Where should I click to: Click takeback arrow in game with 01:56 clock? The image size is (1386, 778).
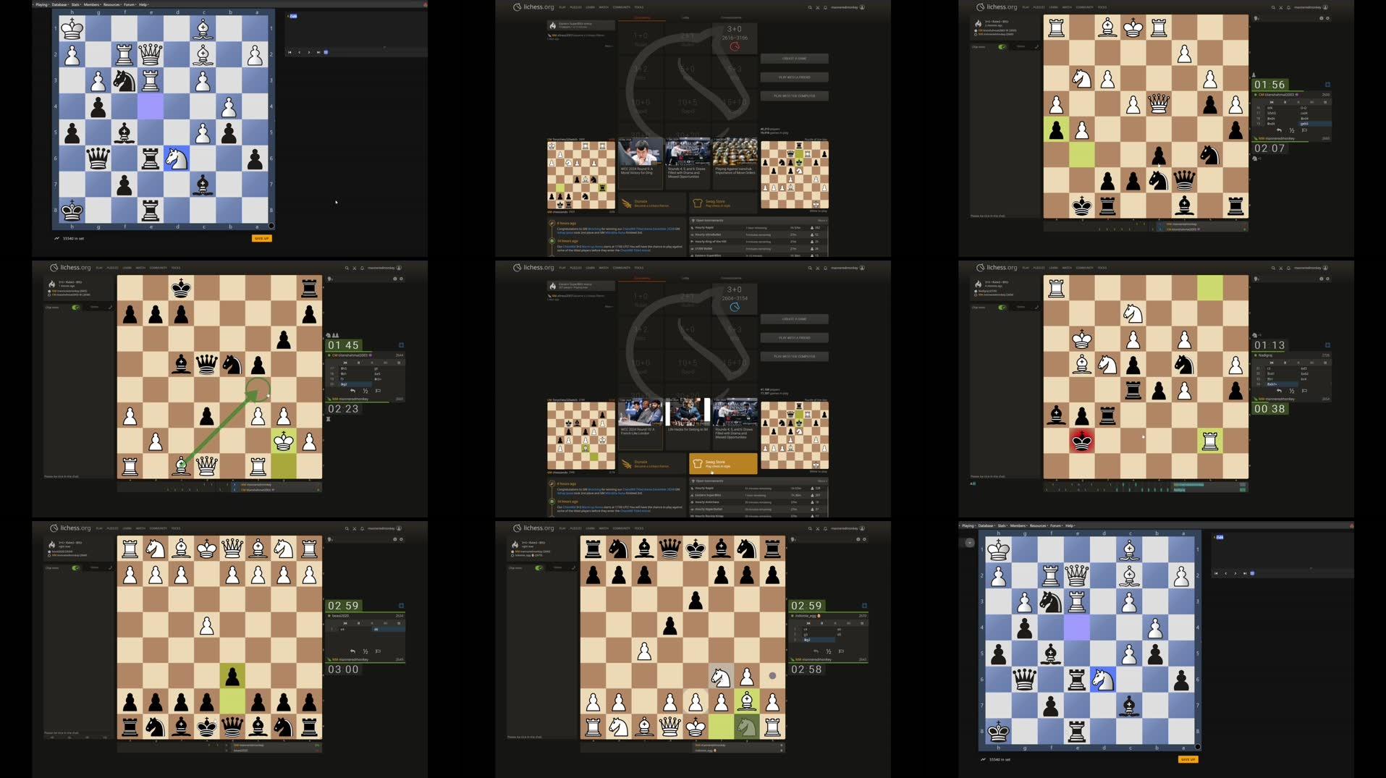point(1279,130)
